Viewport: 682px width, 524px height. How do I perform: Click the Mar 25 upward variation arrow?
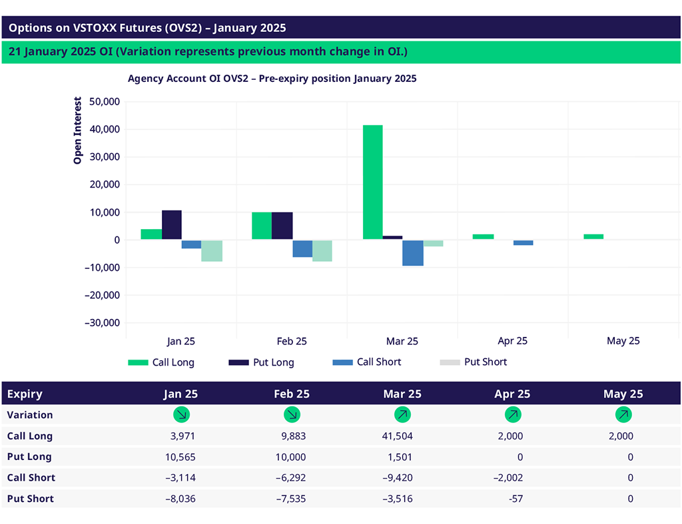pyautogui.click(x=402, y=415)
